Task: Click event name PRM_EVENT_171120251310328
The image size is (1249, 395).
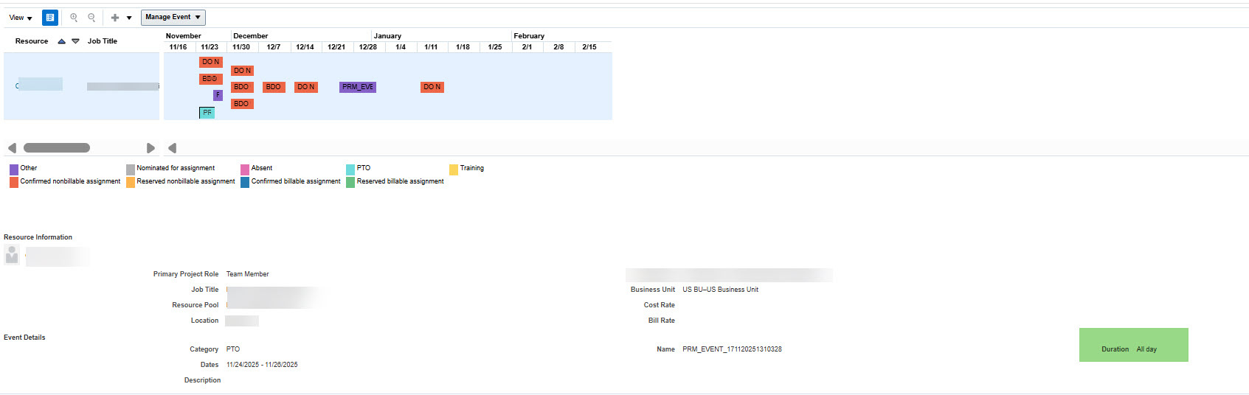Action: (x=732, y=349)
